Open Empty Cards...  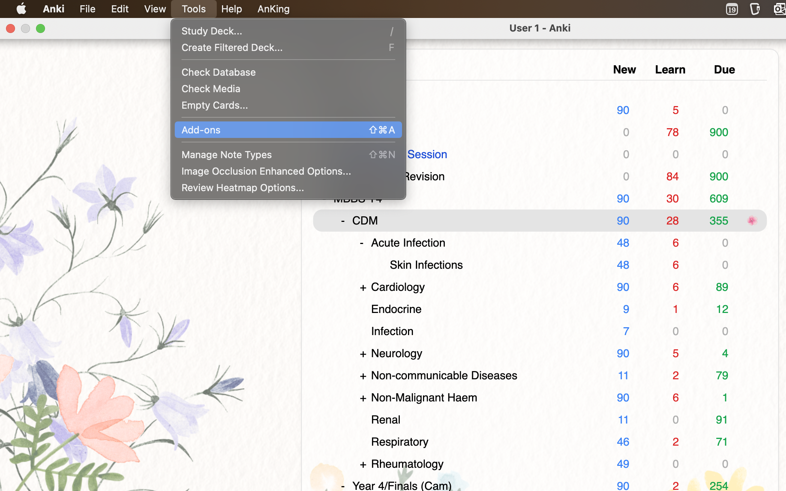[x=288, y=105]
